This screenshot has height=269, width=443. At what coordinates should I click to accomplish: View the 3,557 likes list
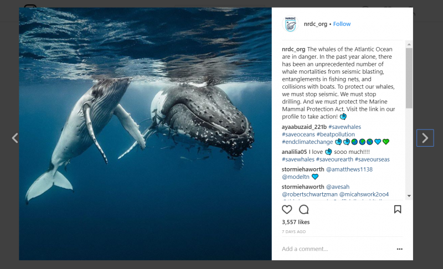tap(296, 222)
